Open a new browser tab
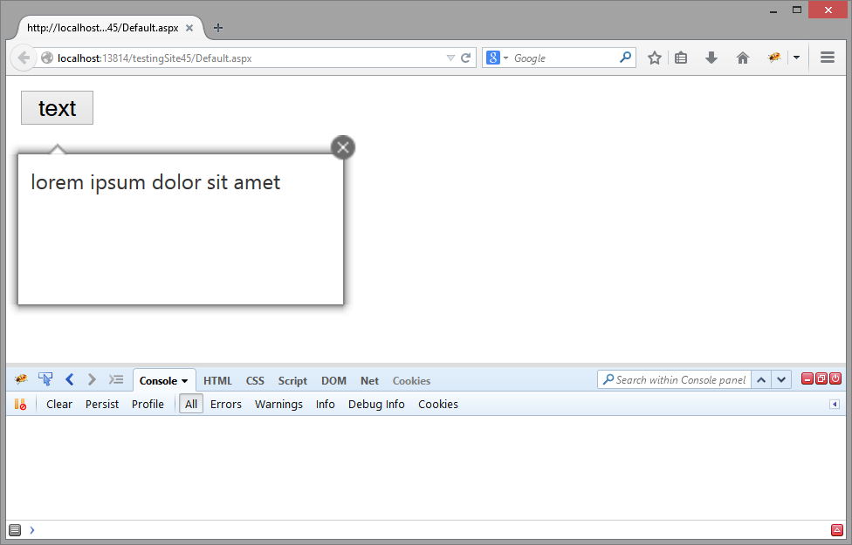 coord(218,28)
